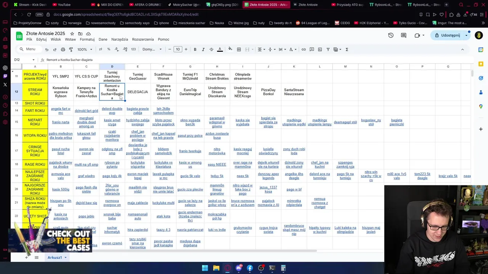488x274 pixels.
Task: Insert a chart from the toolbar
Action: (319, 49)
